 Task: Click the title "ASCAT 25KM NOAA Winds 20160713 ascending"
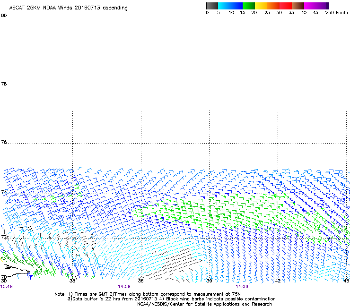click(68, 8)
